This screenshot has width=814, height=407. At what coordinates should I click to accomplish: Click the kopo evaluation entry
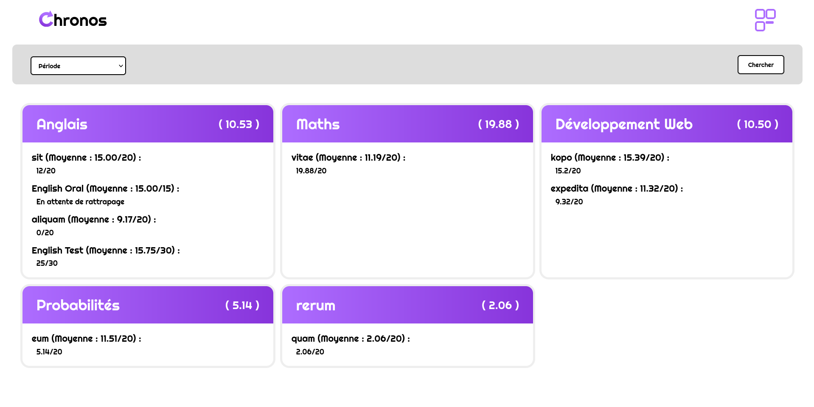609,158
